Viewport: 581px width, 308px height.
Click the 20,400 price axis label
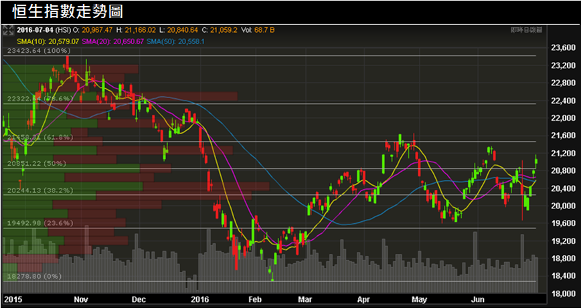pos(563,188)
